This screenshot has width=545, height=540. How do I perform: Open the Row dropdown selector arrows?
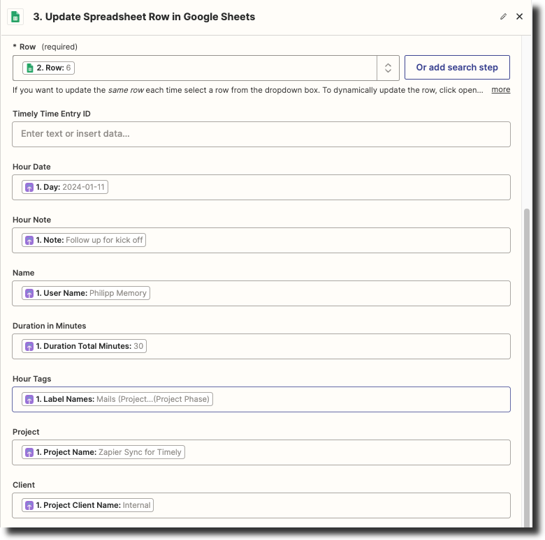388,68
